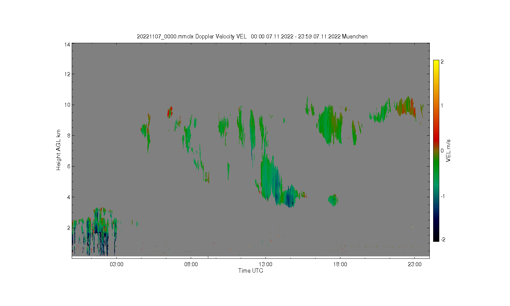Click the velocity color scale bar

pyautogui.click(x=436, y=151)
